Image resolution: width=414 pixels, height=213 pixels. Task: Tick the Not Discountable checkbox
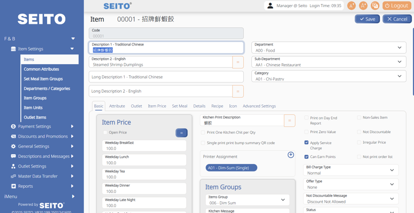pos(359,132)
